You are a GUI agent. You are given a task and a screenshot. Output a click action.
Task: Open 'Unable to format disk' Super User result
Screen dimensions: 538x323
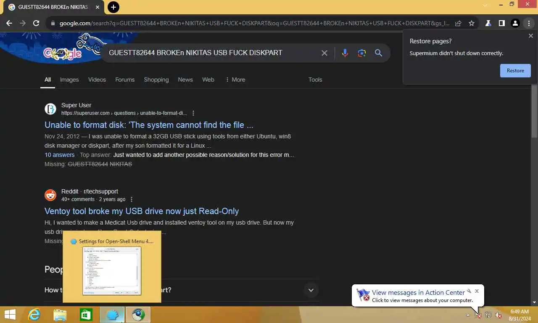click(x=149, y=125)
